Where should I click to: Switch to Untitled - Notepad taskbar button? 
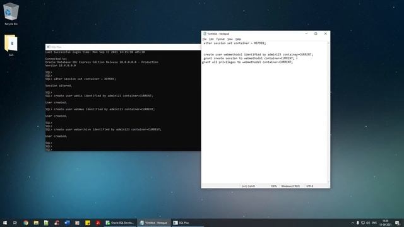point(154,223)
